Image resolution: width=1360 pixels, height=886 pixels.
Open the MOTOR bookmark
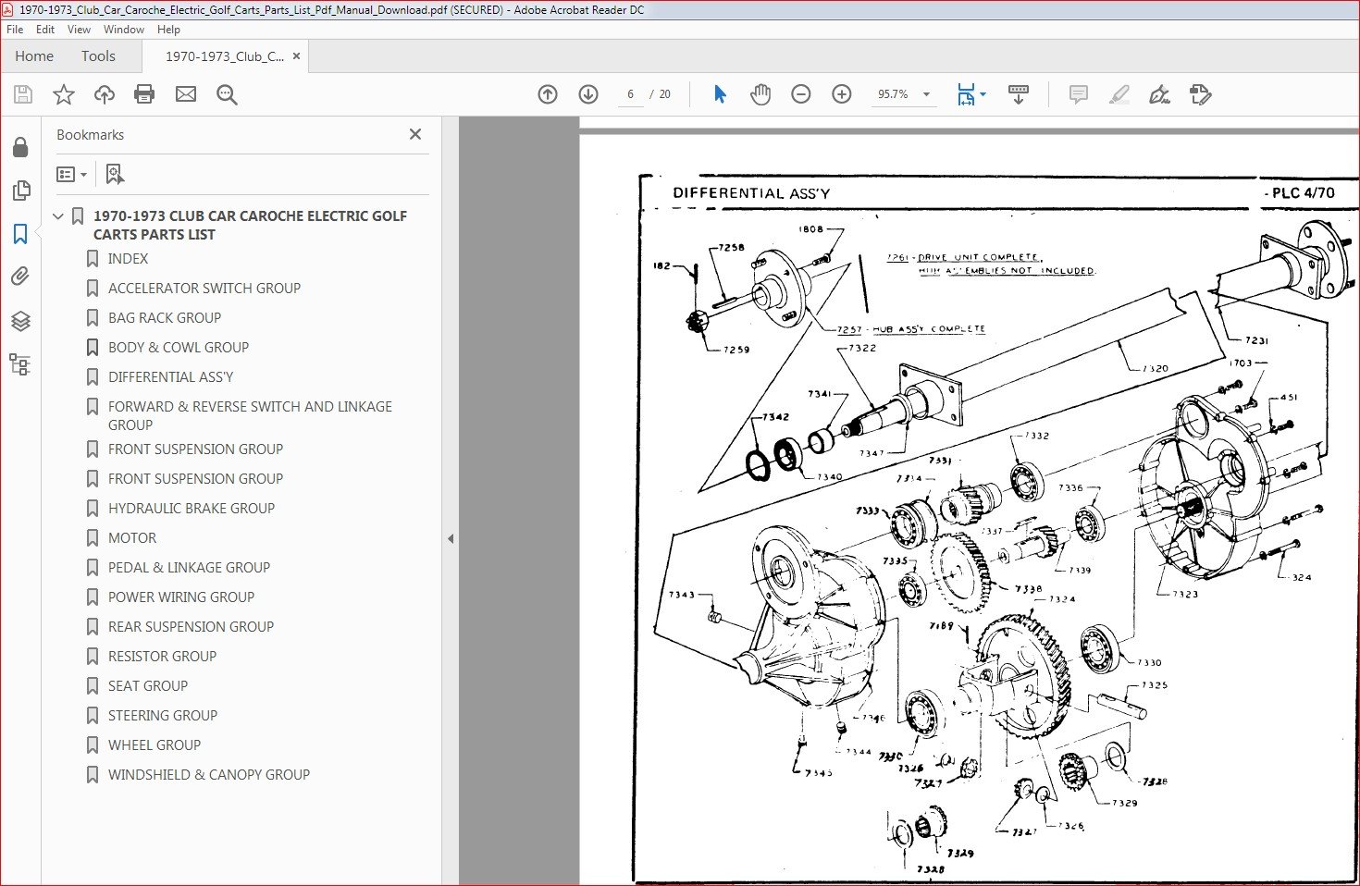pos(132,538)
